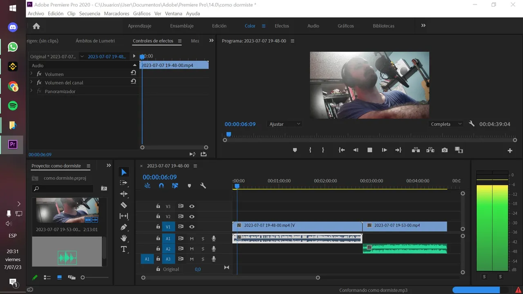
Task: Switch to Edición workspace tab
Action: click(x=219, y=26)
